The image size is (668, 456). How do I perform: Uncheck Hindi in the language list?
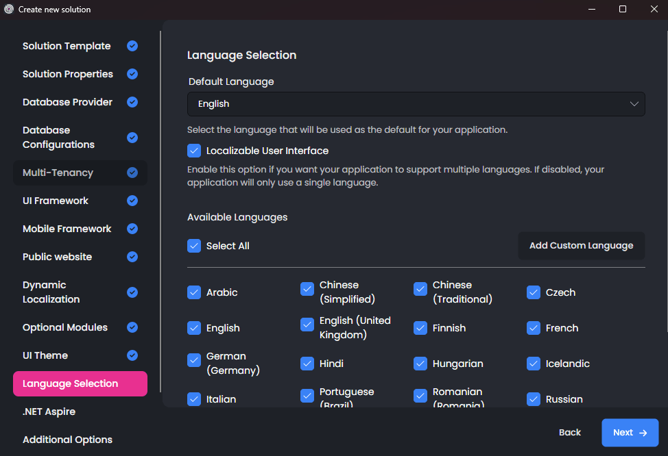point(307,364)
